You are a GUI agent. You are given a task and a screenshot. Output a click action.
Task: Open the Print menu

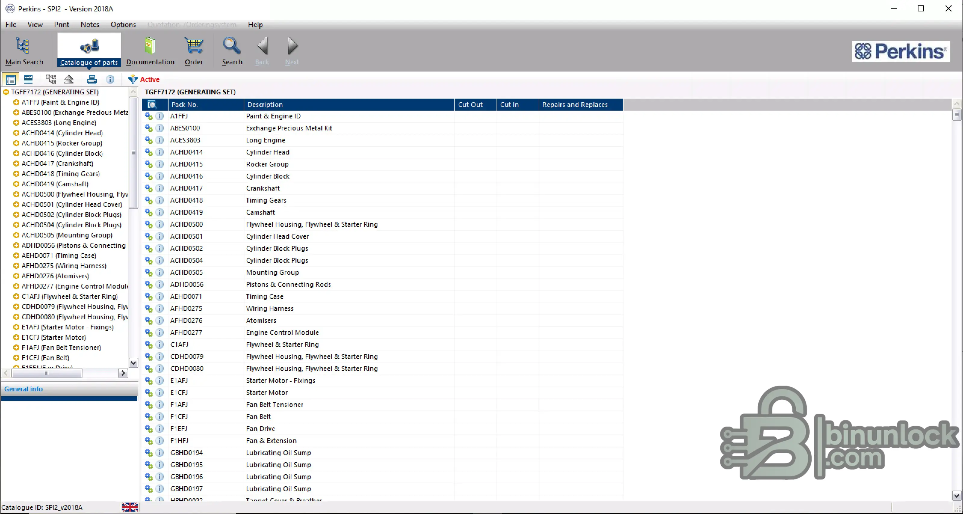click(x=62, y=25)
